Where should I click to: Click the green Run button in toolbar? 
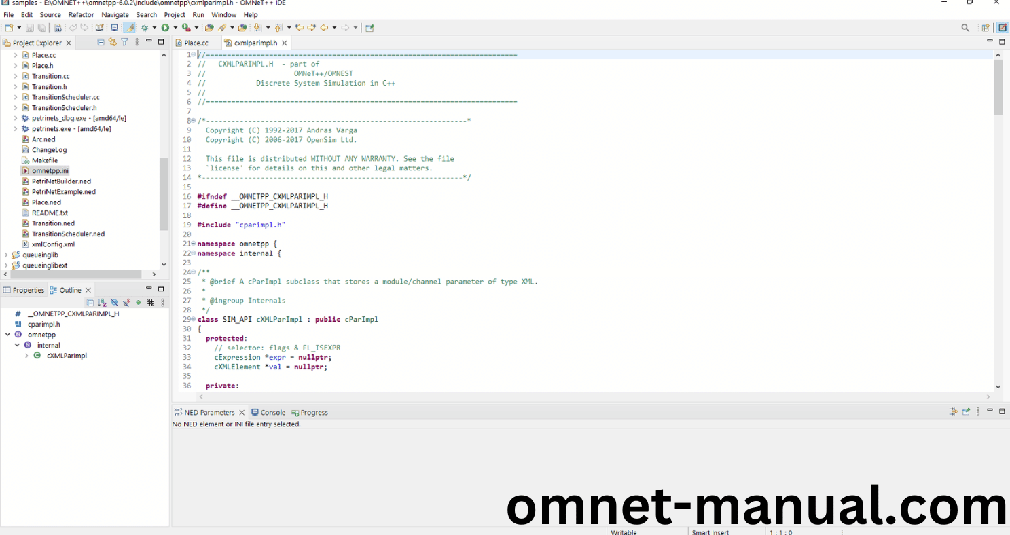click(x=165, y=28)
